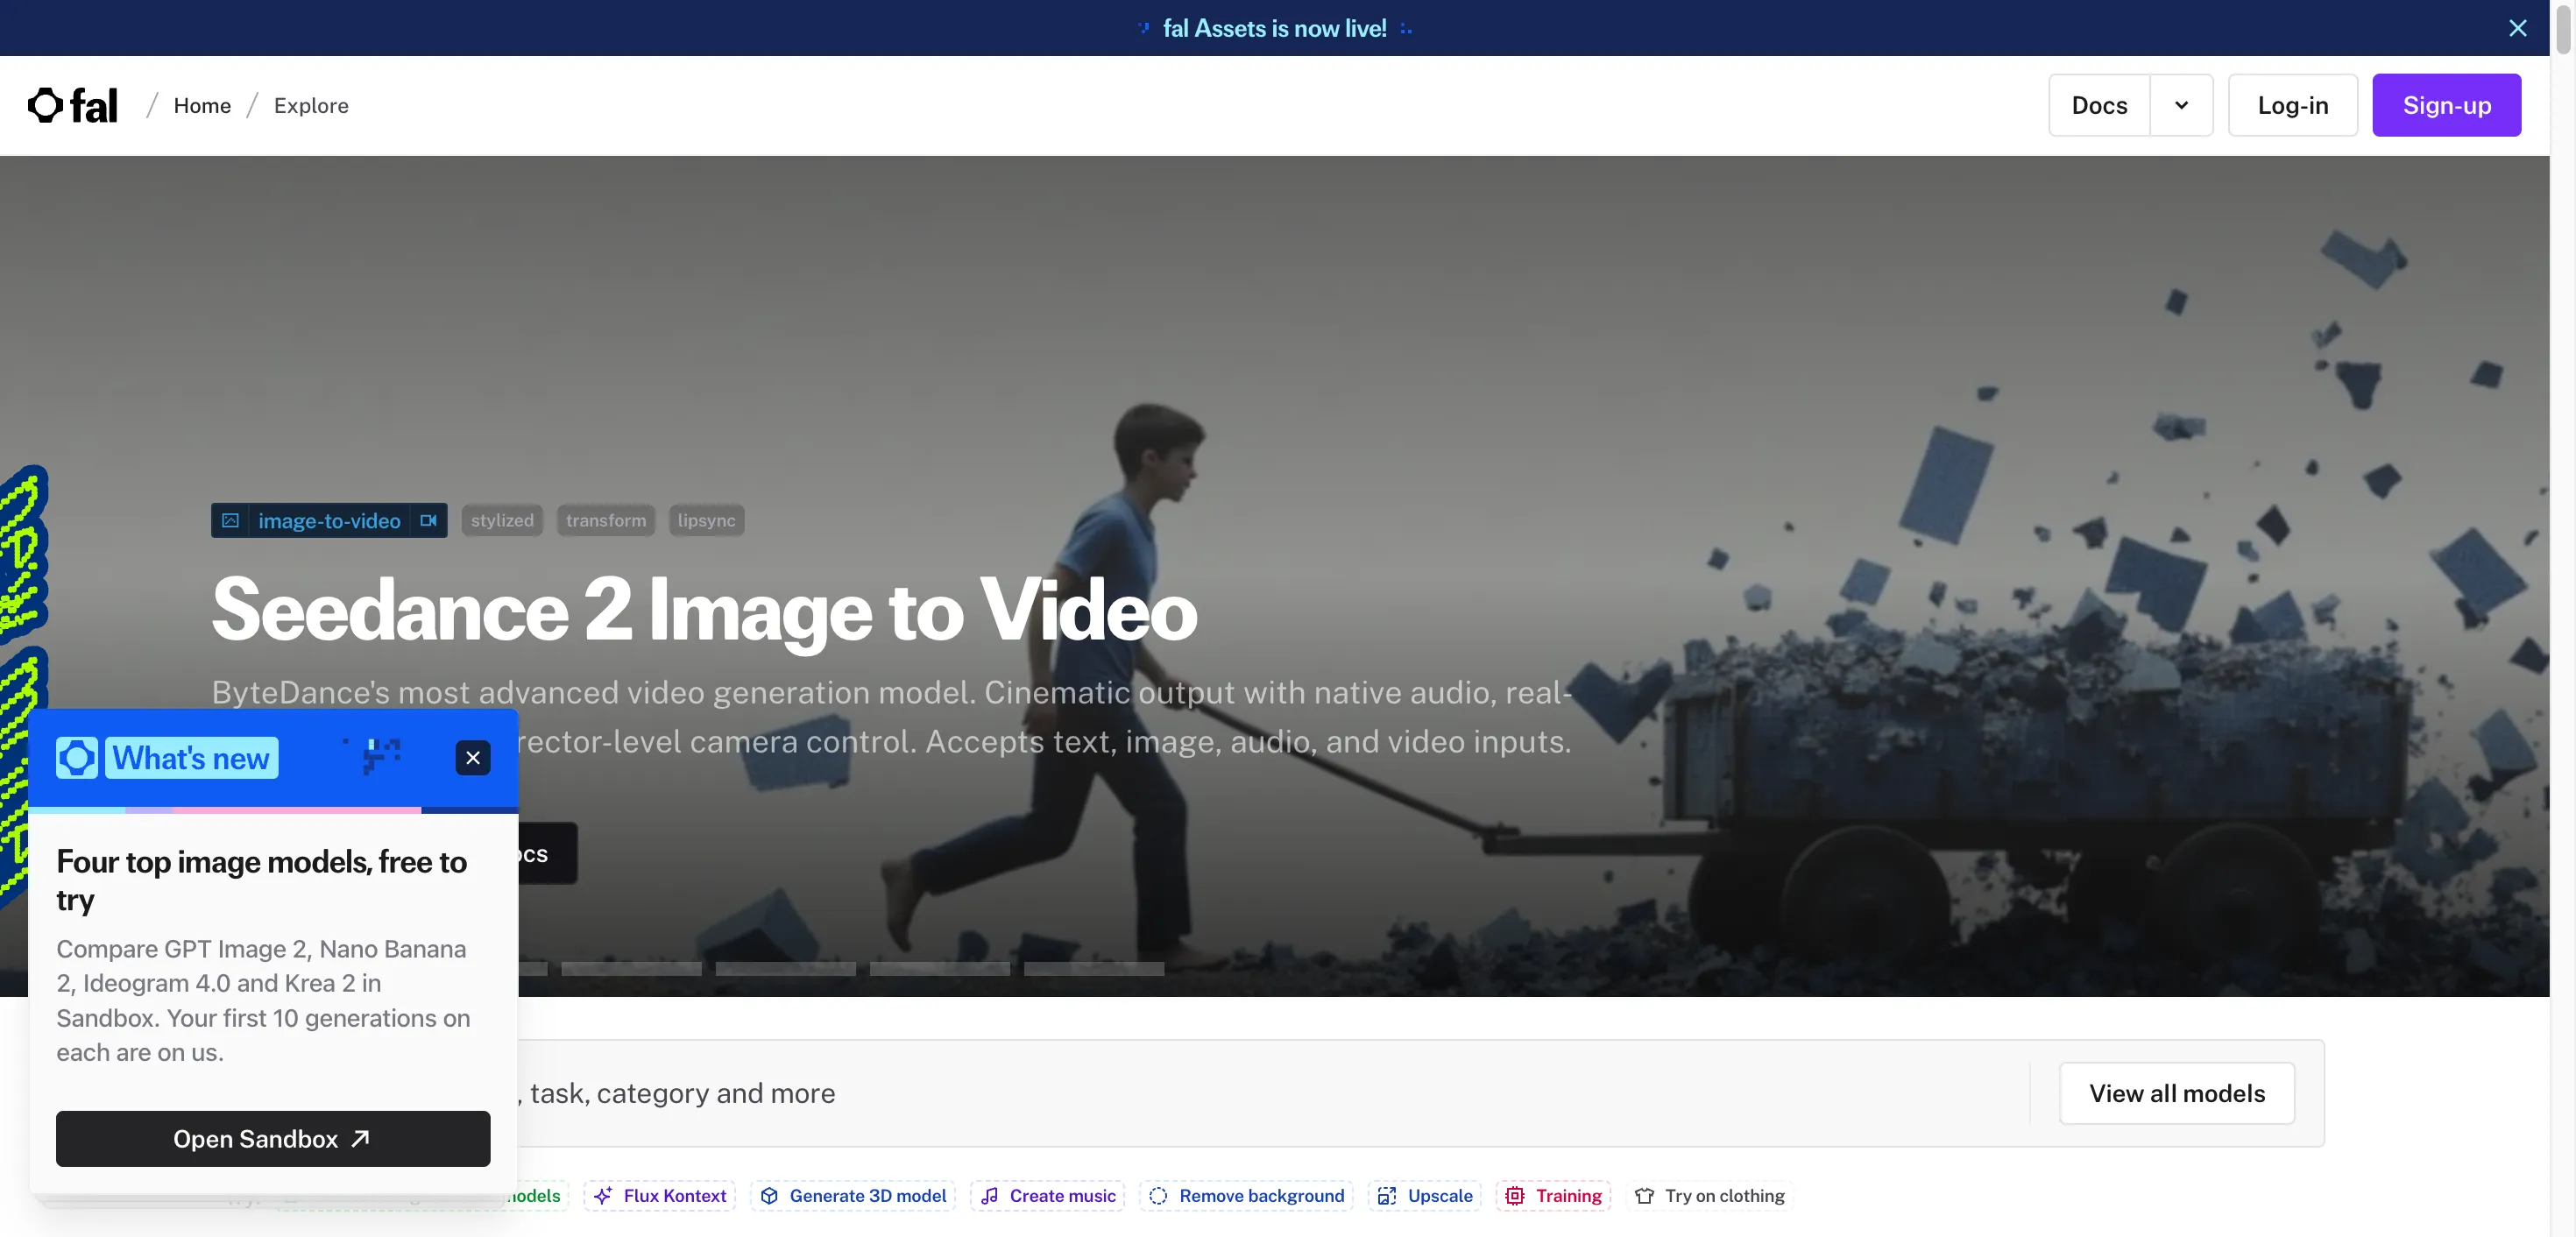
Task: Select the Generate 3D model chip
Action: coord(853,1195)
